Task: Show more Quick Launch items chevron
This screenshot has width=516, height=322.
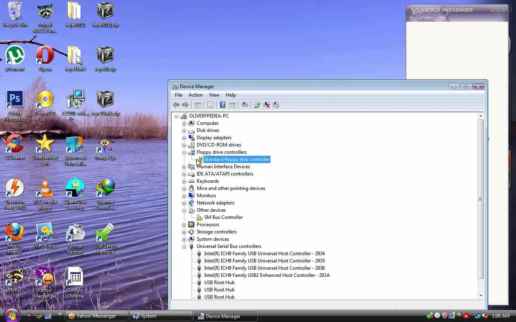Action: 60,314
